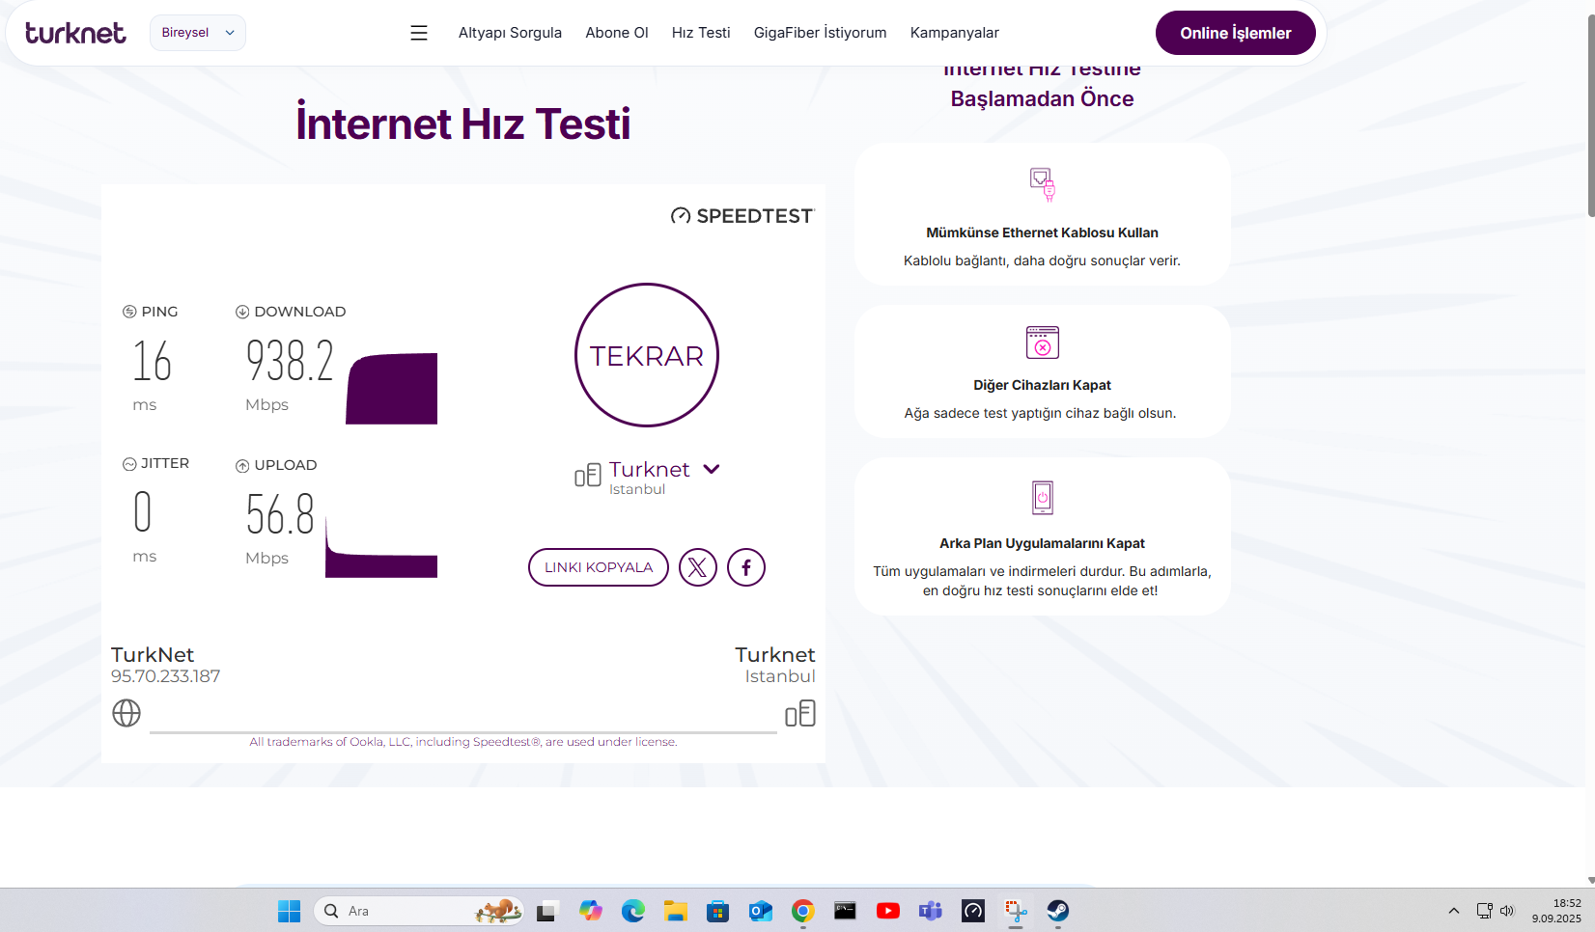This screenshot has width=1595, height=932.
Task: Open Microsoft Edge from the taskbar
Action: 633,911
